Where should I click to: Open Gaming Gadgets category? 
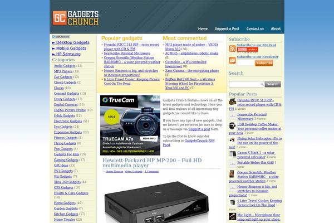point(66,160)
